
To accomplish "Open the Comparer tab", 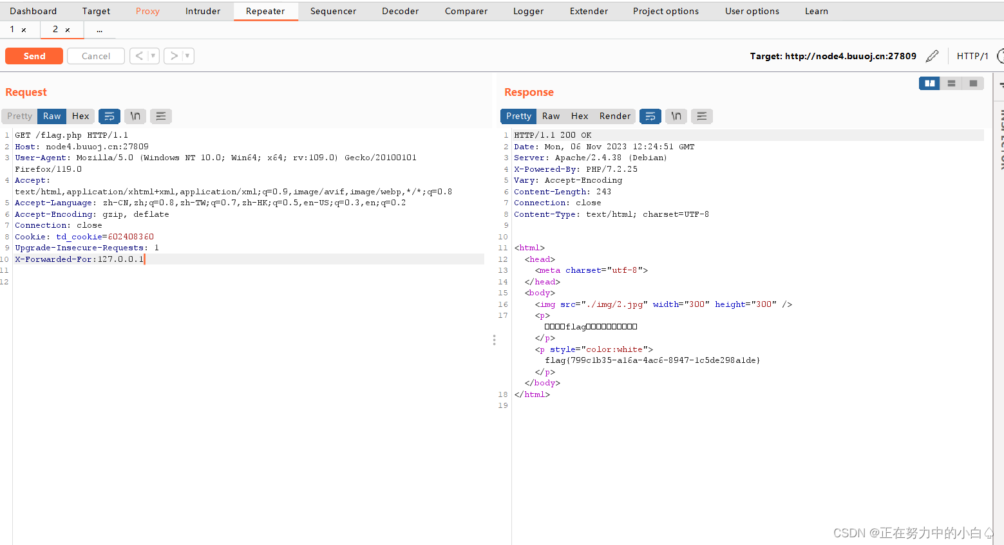I will (x=466, y=11).
